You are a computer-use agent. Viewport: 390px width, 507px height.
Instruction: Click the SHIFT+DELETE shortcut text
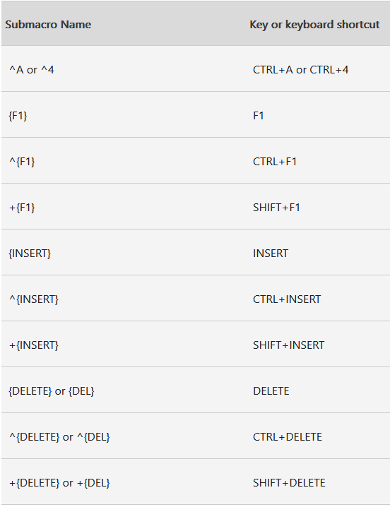point(289,483)
